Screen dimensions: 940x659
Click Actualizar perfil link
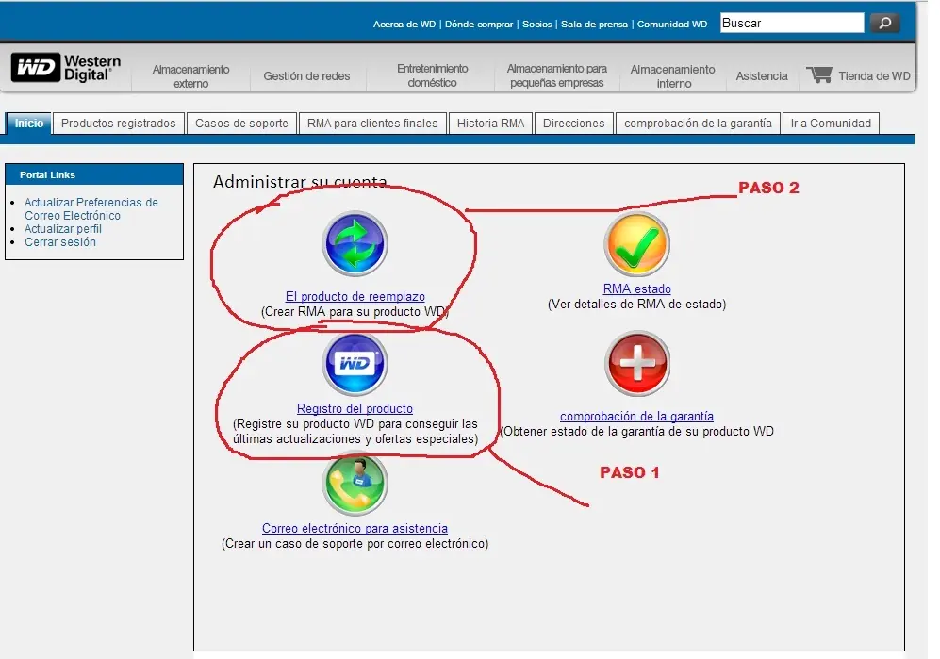(63, 229)
